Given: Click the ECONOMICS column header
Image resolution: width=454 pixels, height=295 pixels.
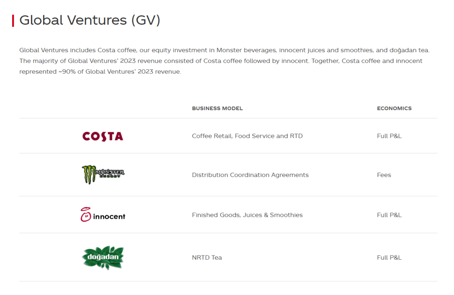Looking at the screenshot, I should [x=394, y=108].
